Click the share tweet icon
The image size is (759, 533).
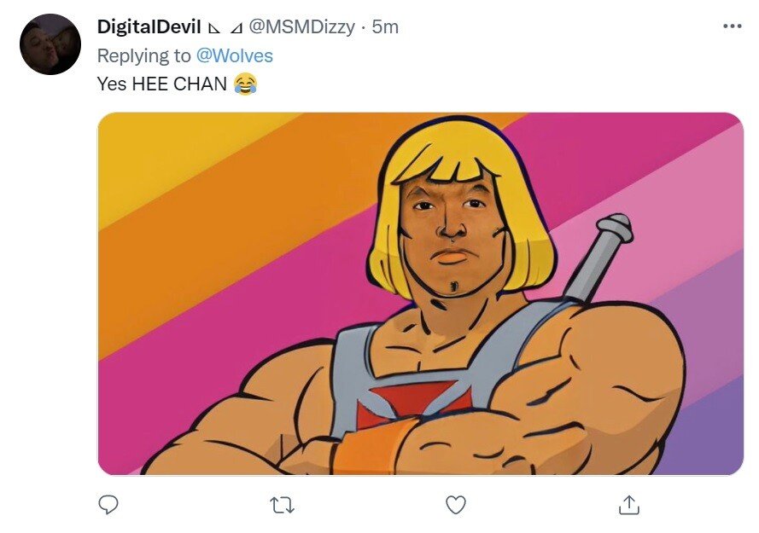628,505
